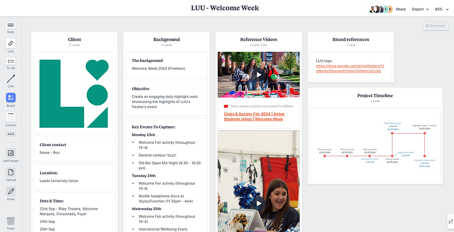
Task: Click the green LUU logo image
Action: 75,93
